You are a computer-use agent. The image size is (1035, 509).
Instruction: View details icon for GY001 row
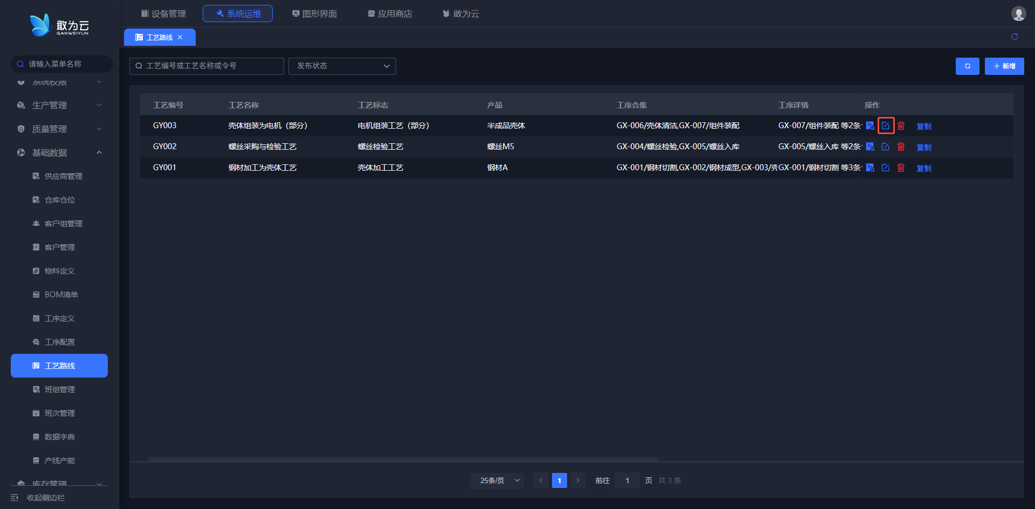[870, 168]
